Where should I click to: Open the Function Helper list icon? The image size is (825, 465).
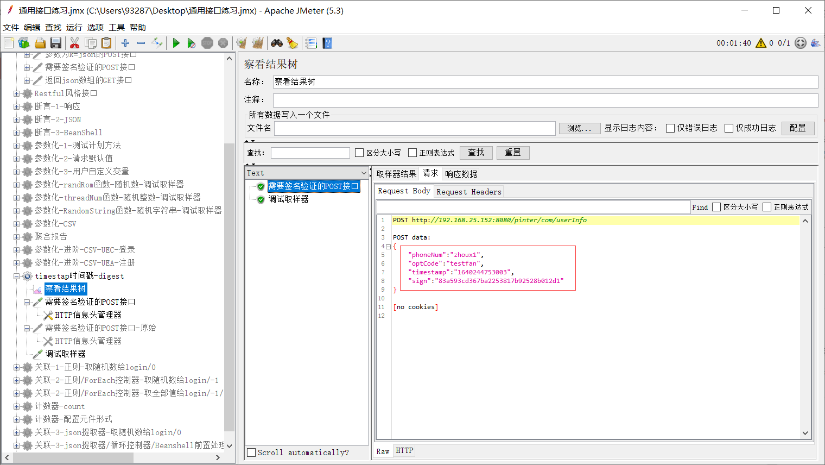point(311,43)
